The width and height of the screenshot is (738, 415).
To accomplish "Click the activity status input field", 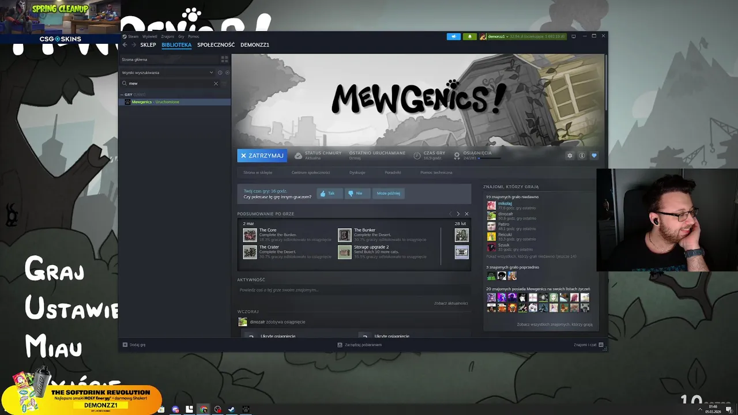I will (353, 290).
